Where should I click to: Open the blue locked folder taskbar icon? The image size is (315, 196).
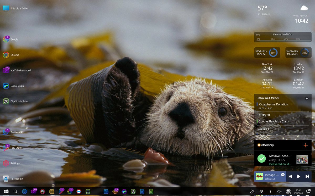pos(106,192)
